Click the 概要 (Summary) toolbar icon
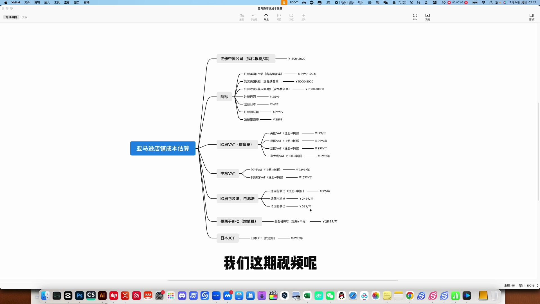The image size is (540, 304). point(279,17)
